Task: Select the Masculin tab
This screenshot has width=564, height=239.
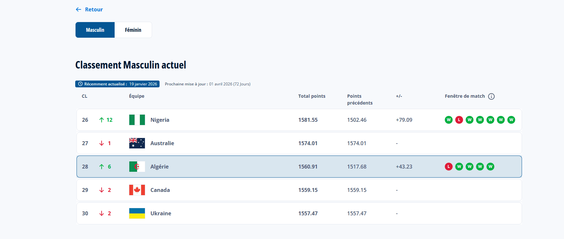Action: coord(95,30)
